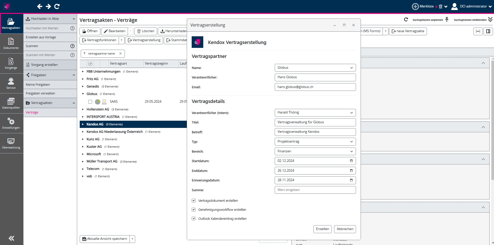Select Vorgang erstellen menu entry
494x245 pixels.
[x=50, y=65]
